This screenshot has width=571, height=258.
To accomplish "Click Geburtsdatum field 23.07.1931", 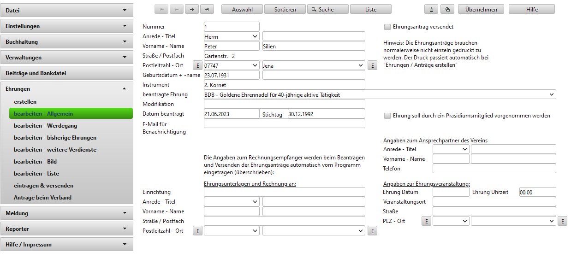I will pyautogui.click(x=232, y=75).
